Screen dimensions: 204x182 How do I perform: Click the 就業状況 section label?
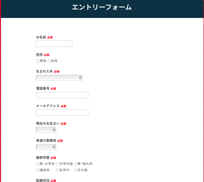tap(43, 180)
